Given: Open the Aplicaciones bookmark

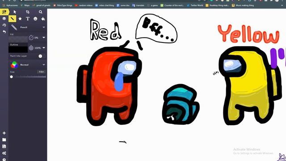Looking at the screenshot, I should click(x=10, y=5).
